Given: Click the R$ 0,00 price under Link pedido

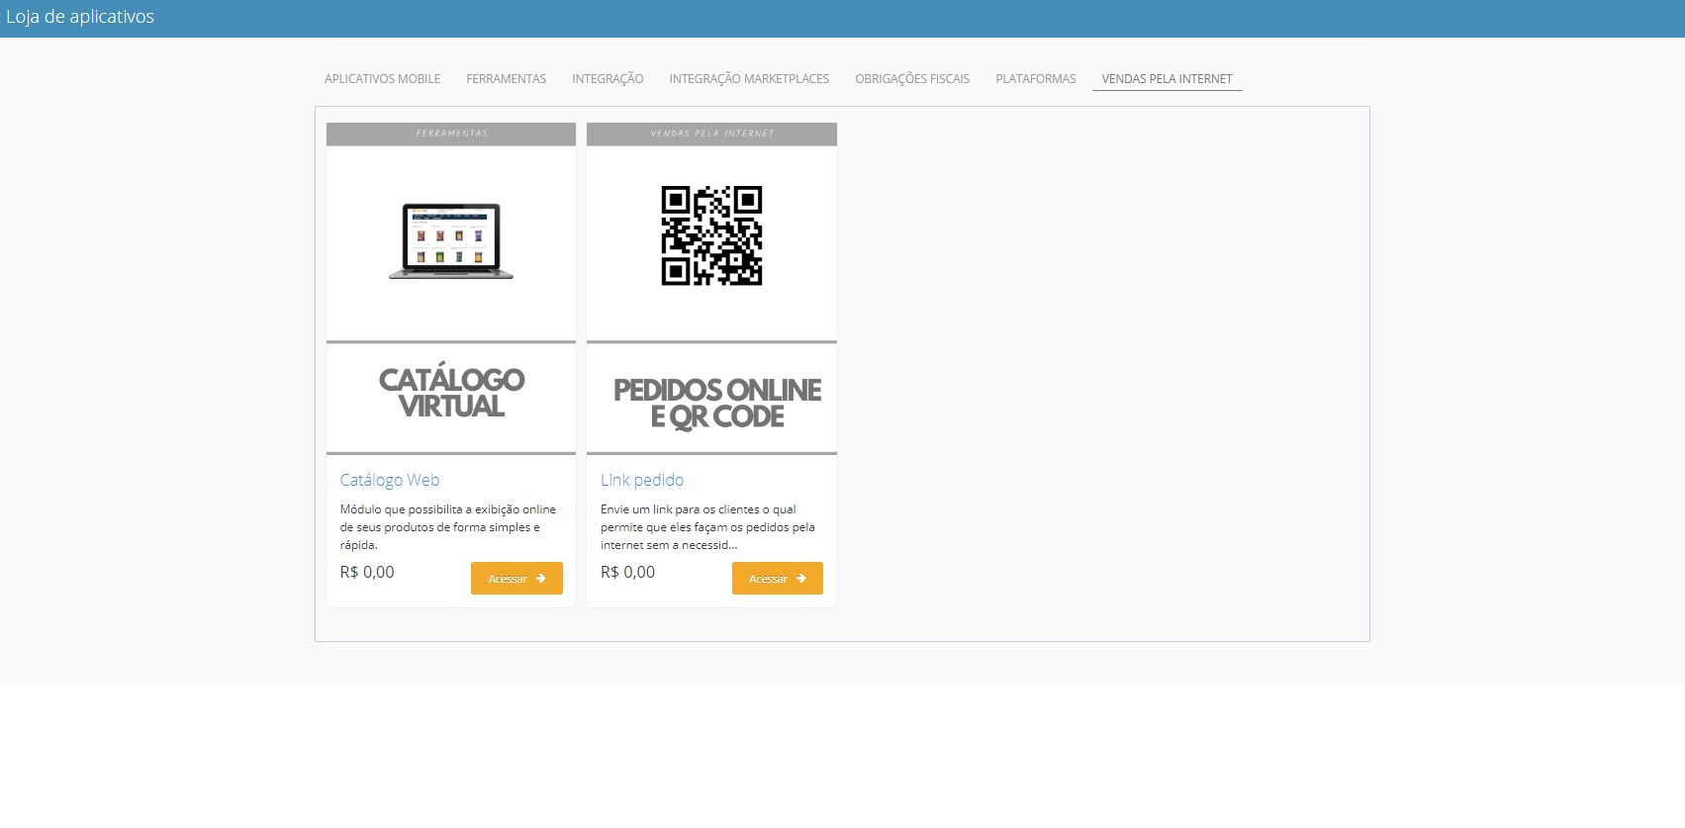Looking at the screenshot, I should (x=627, y=572).
